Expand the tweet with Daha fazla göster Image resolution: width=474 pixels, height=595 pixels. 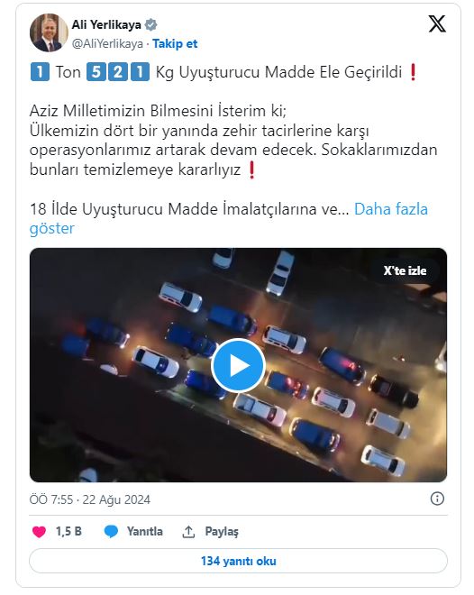pos(229,218)
